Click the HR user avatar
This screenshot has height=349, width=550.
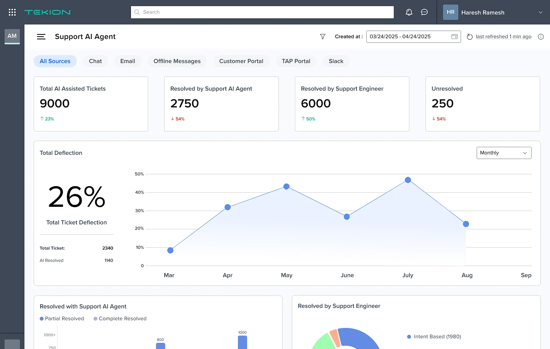pos(451,12)
